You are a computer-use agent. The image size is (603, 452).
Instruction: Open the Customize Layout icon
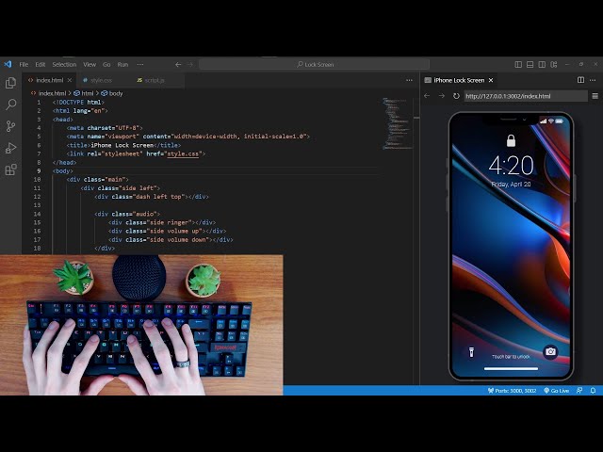pos(554,65)
